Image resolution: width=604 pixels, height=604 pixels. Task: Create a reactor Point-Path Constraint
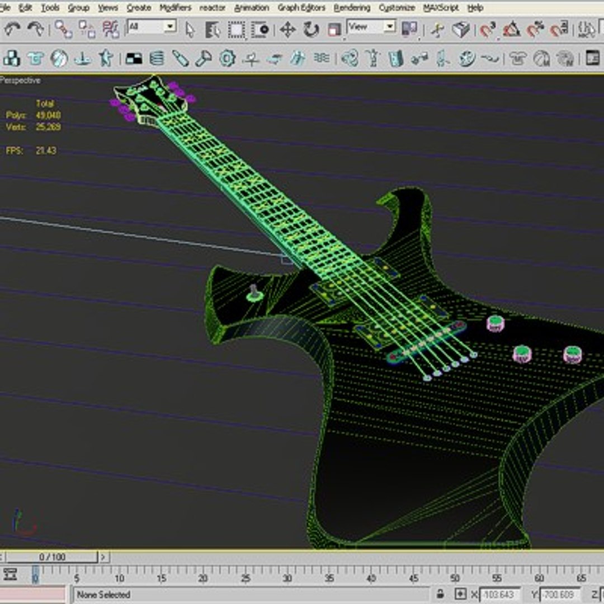(490, 59)
